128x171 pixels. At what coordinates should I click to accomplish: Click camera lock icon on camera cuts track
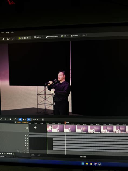tap(27, 128)
